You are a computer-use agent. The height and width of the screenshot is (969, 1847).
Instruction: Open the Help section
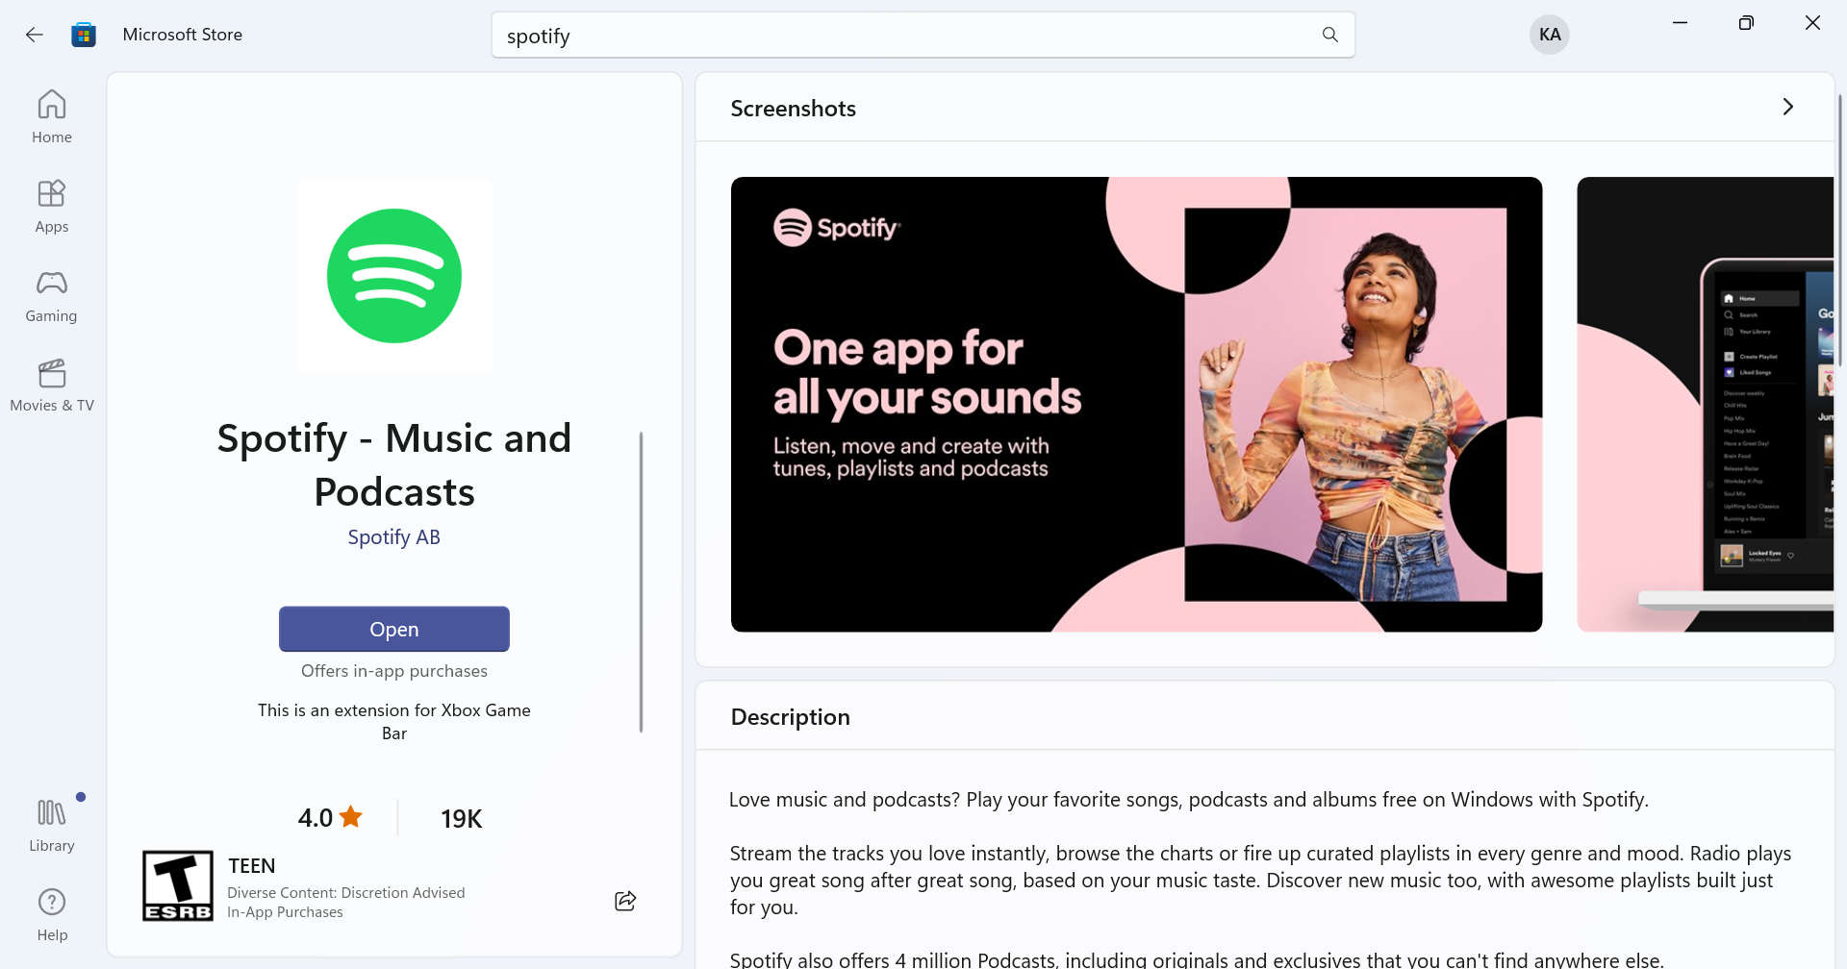pyautogui.click(x=51, y=911)
